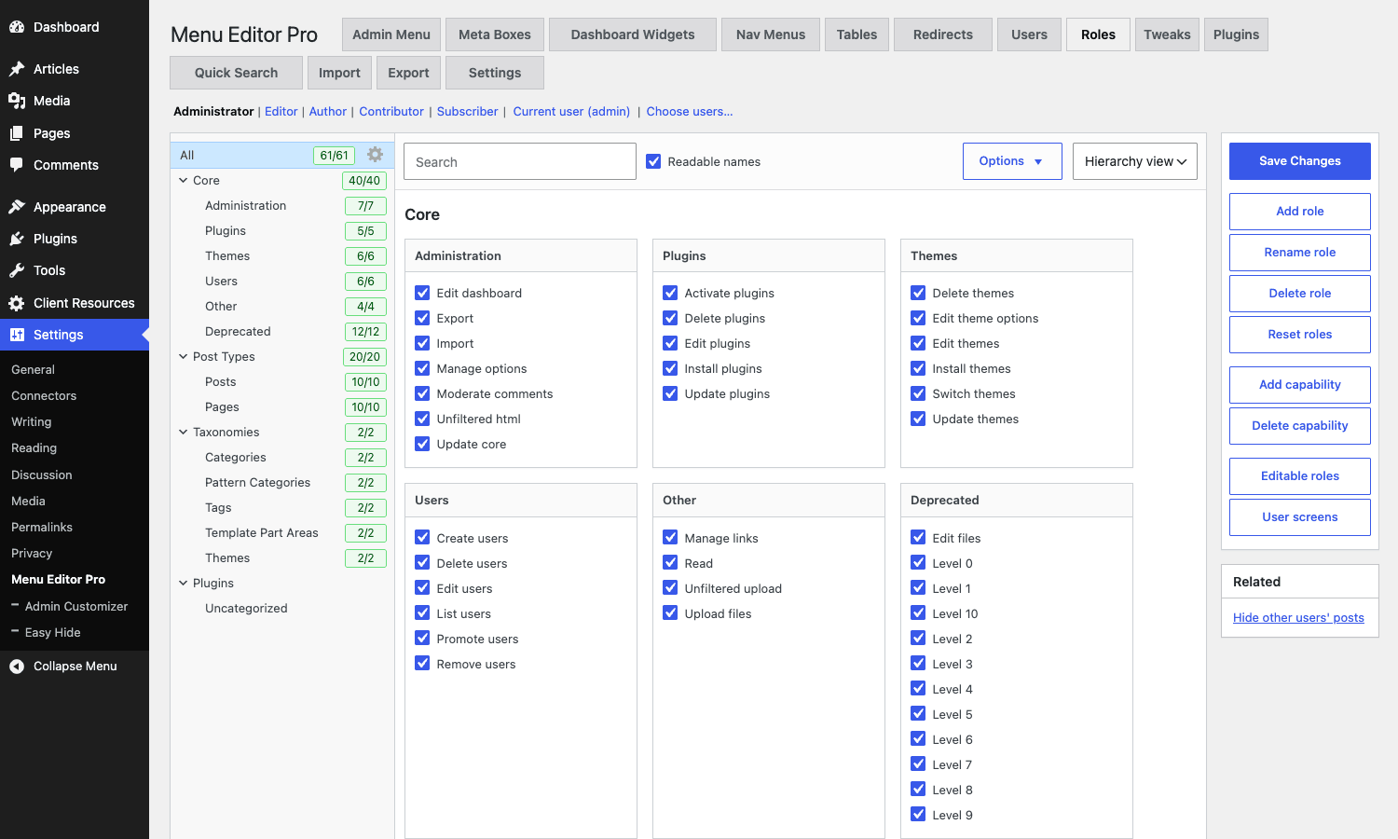Image resolution: width=1398 pixels, height=839 pixels.
Task: Disable the Switch themes capability
Action: (x=918, y=393)
